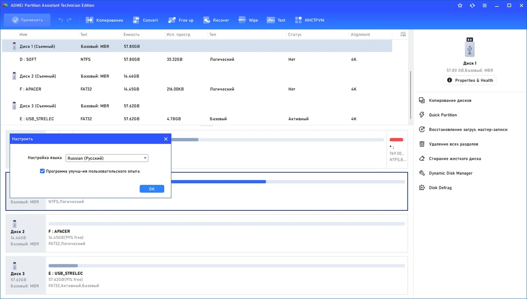Select the small red partition with 769.00 label
Screen dimensions: 527x299
pos(397,149)
